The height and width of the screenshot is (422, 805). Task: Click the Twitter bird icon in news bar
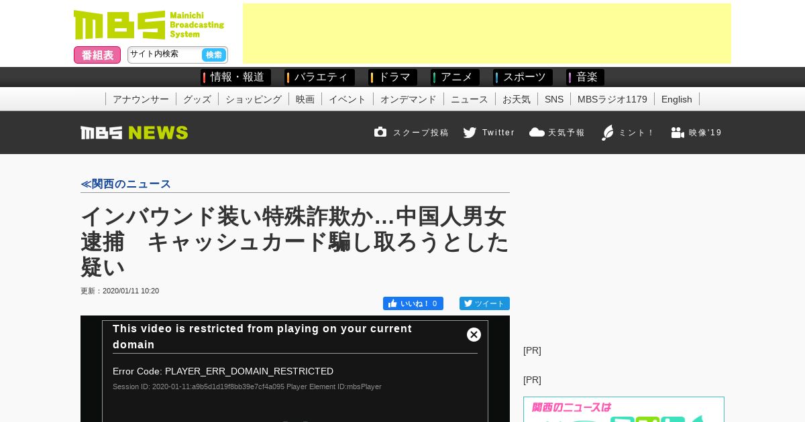[470, 133]
